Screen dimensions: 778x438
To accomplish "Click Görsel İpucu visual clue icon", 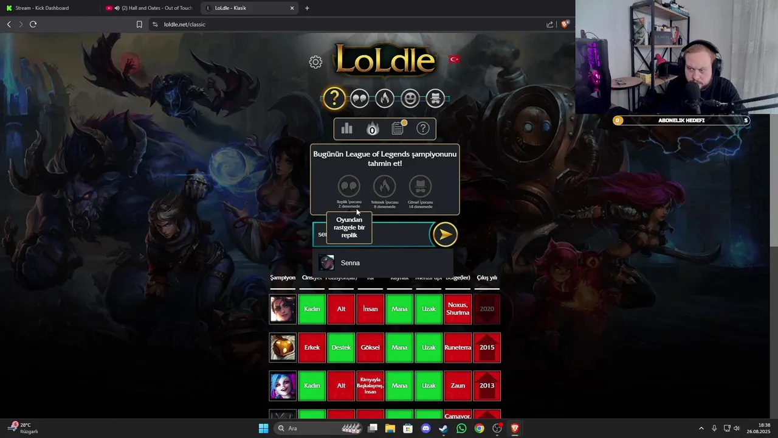I will coord(420,186).
